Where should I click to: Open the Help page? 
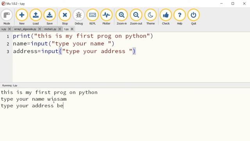coord(180,17)
